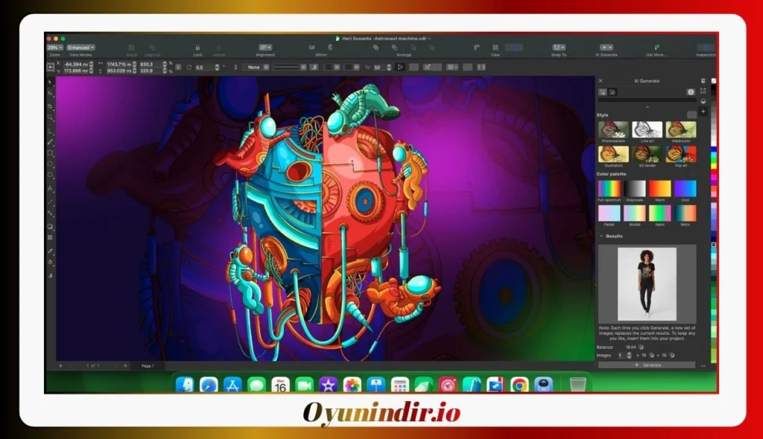The width and height of the screenshot is (763, 439).
Task: Click the Ungroup objects icon
Action: click(x=152, y=48)
